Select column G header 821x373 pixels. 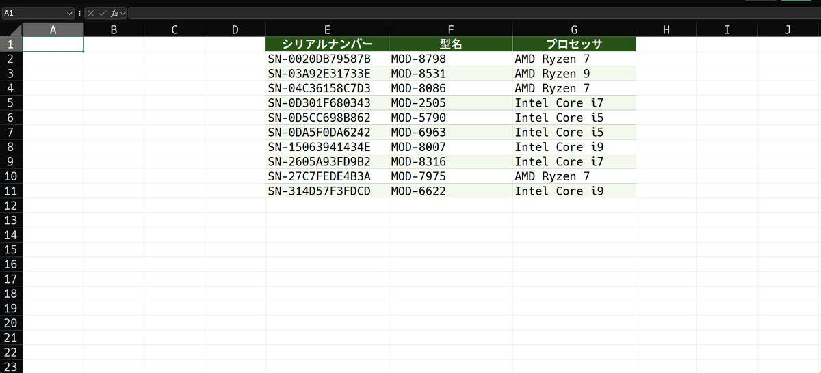coord(574,29)
